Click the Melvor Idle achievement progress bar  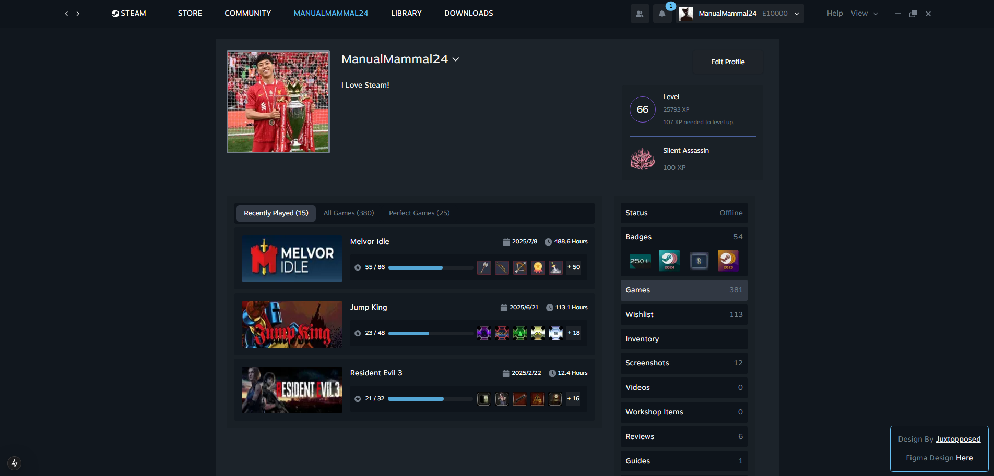[431, 267]
